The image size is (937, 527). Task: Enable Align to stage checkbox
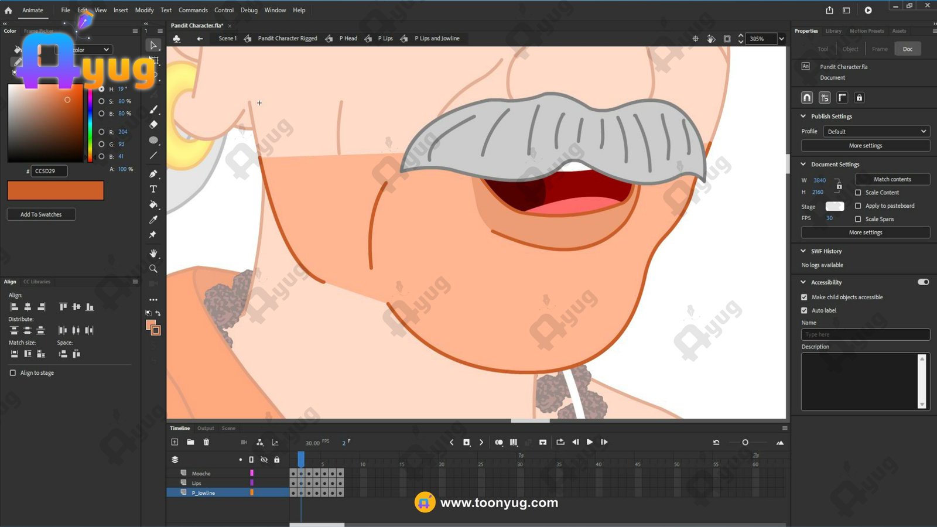[13, 373]
